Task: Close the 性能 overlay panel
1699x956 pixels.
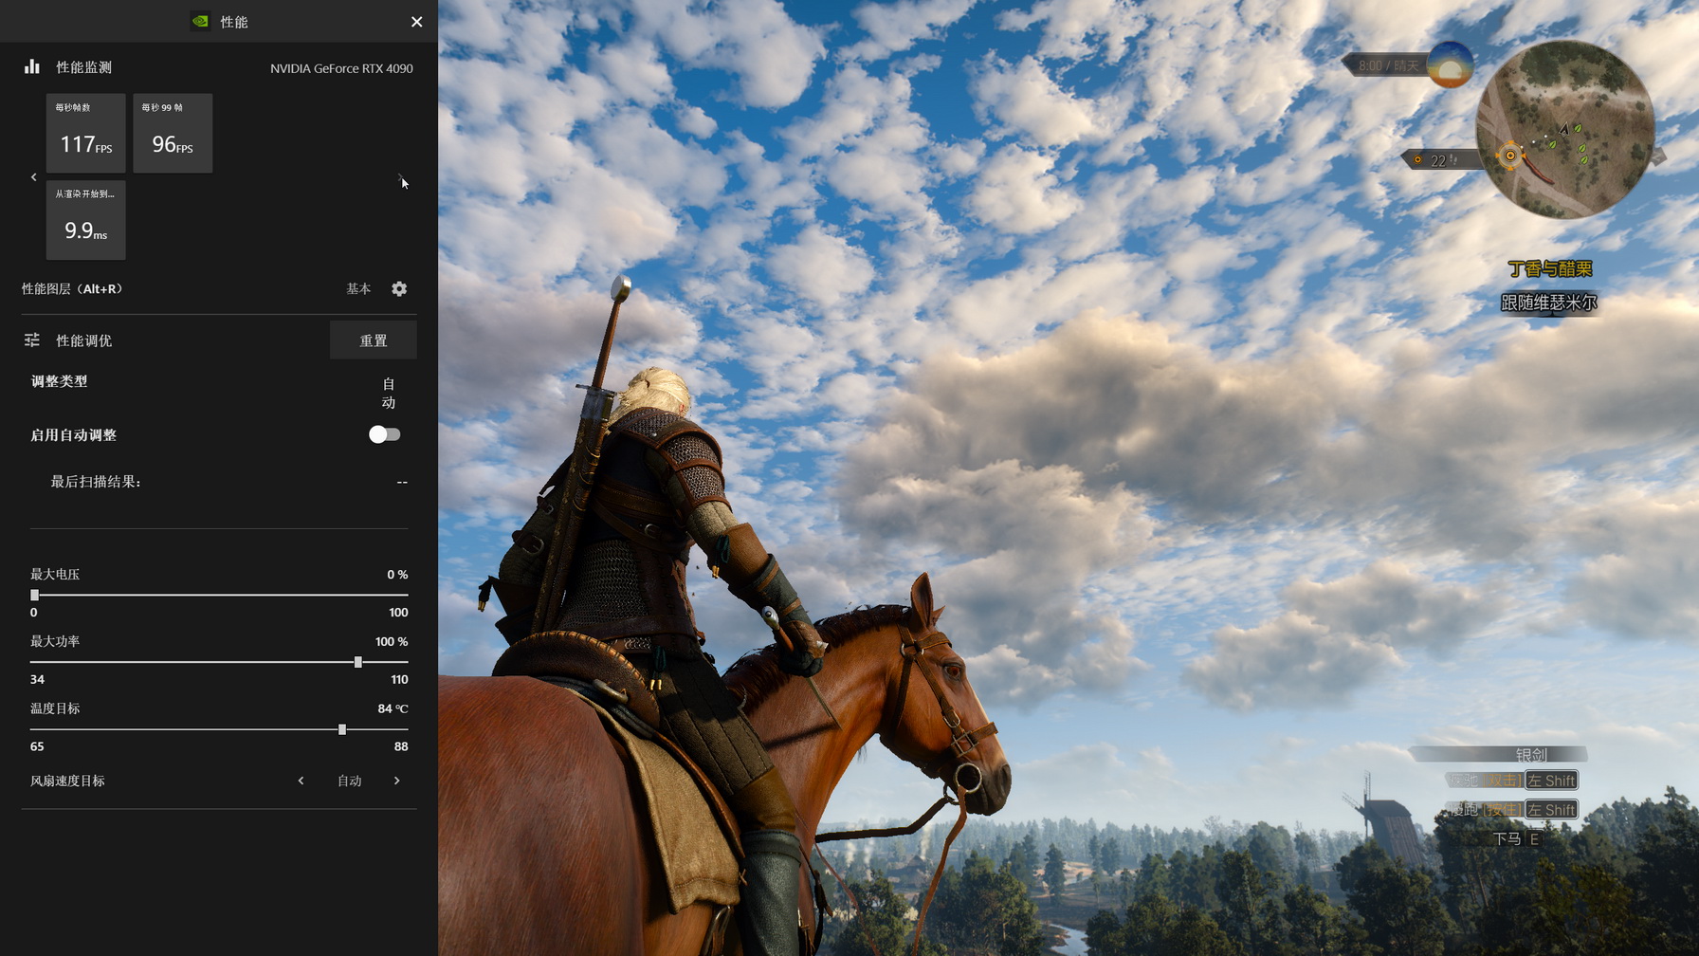Action: pyautogui.click(x=416, y=22)
